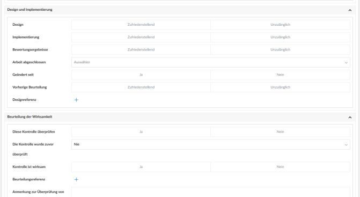
Task: Add a Designreferenz with the plus icon
Action: 77,100
